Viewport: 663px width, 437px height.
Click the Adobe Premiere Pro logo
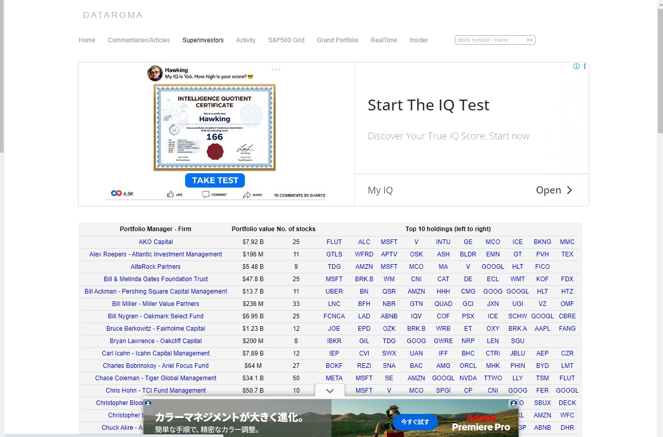pos(481,422)
